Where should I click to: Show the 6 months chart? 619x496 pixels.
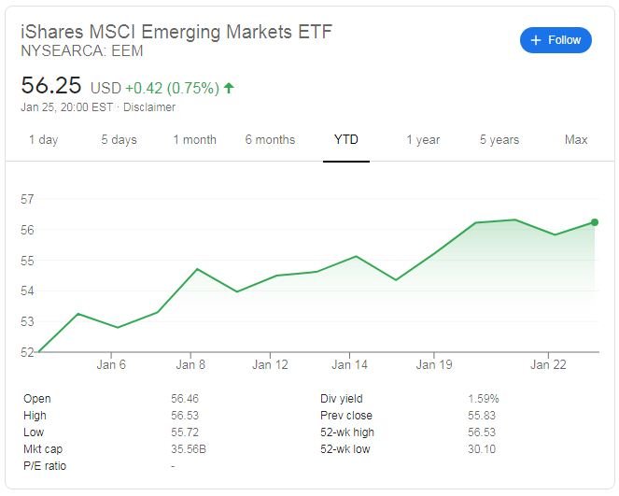pos(270,140)
